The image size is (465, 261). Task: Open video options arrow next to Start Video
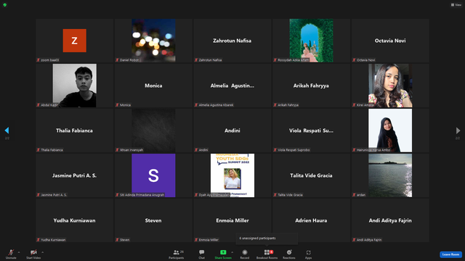point(43,252)
